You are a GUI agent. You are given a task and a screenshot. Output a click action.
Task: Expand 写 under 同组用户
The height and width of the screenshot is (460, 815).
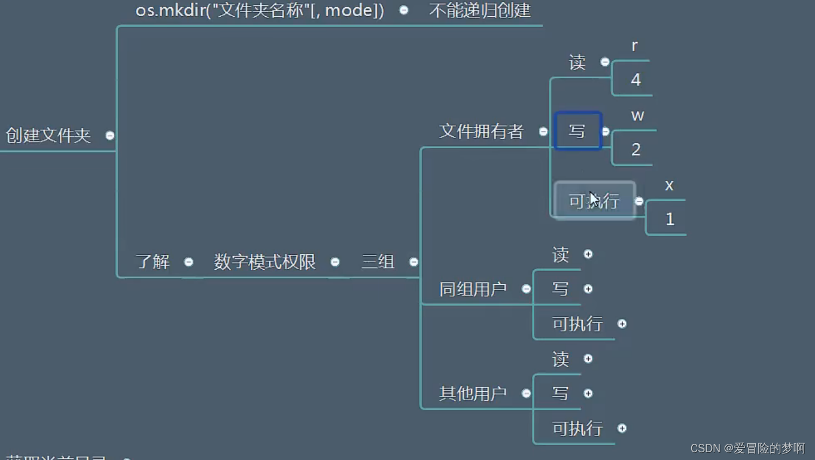pos(588,289)
